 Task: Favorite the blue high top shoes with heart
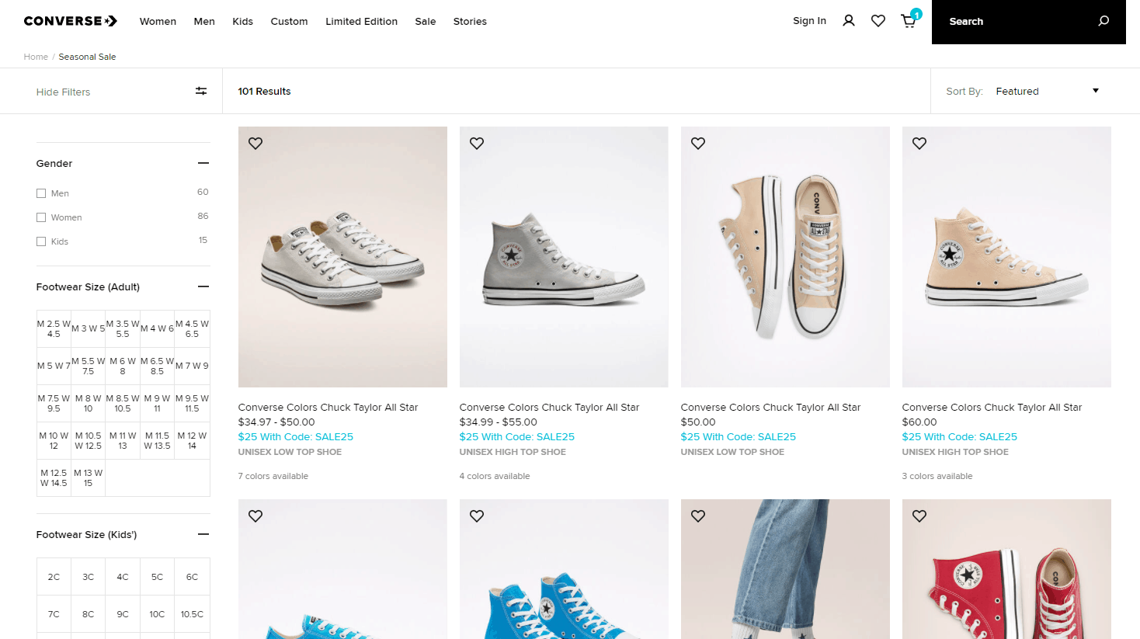coord(477,516)
